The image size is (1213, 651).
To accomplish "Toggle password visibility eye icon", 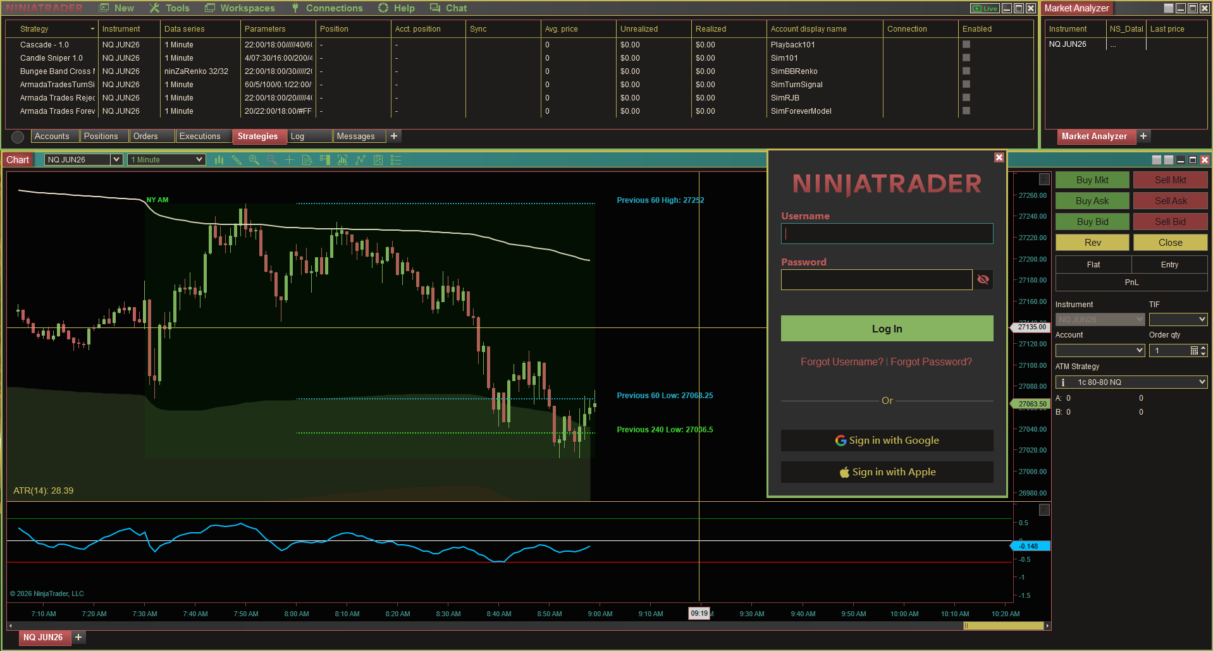I will [x=983, y=279].
